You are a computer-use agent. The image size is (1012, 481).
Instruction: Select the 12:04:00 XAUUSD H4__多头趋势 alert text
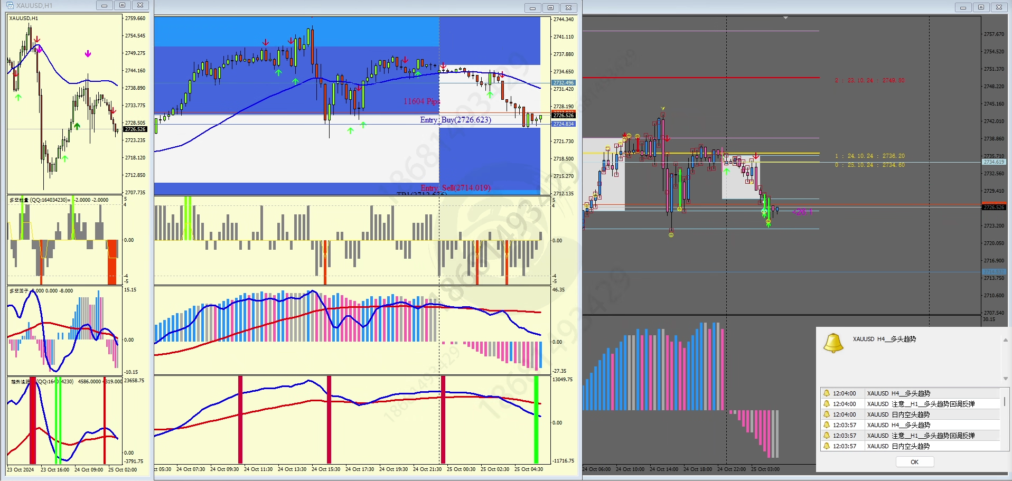coord(898,393)
